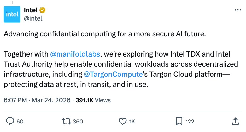Open the three-dot More options menu

point(238,10)
